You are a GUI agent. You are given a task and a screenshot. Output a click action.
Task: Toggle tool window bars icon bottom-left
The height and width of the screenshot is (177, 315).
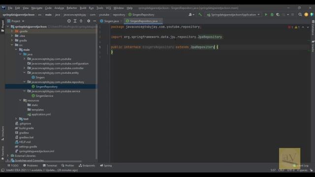(x=2, y=170)
